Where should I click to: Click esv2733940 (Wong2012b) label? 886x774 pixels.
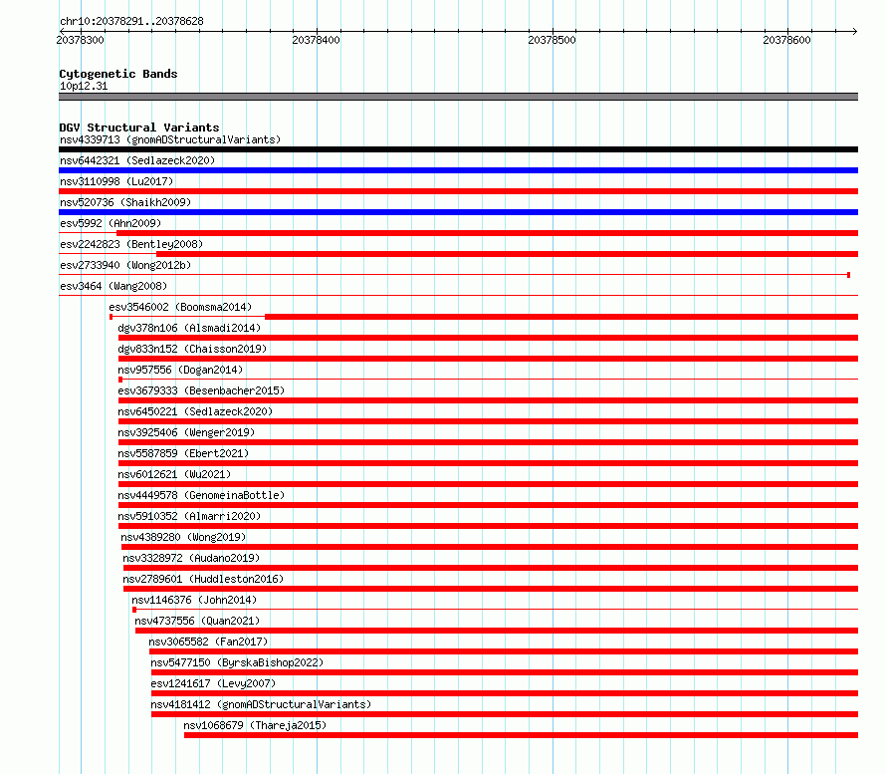point(125,265)
